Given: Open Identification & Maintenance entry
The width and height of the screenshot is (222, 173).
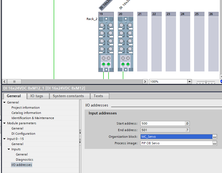Looking at the screenshot, I should coord(33,118).
